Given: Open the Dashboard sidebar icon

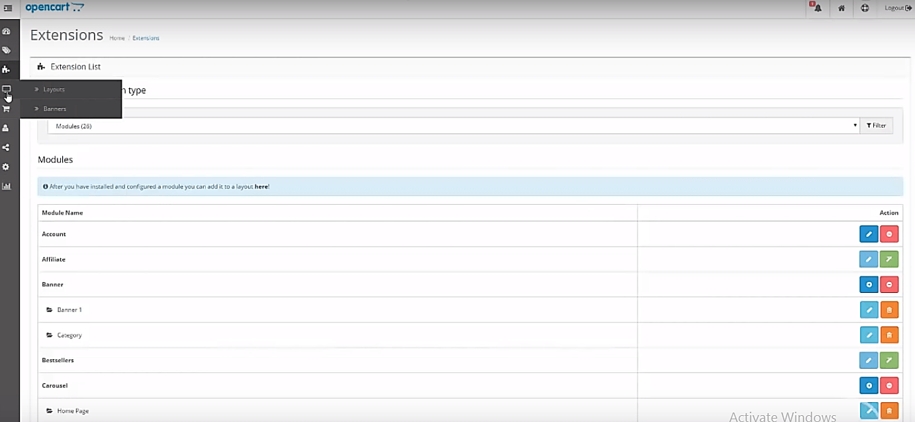Looking at the screenshot, I should point(6,31).
